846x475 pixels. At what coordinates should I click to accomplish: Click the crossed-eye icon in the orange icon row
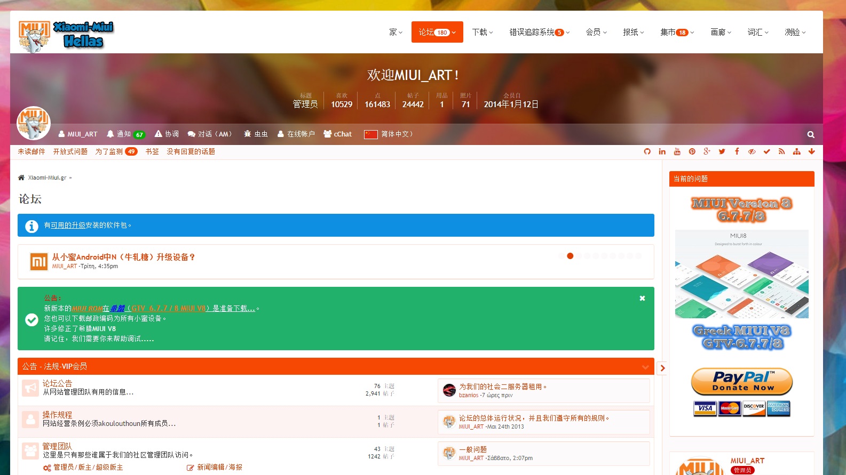[x=752, y=151]
